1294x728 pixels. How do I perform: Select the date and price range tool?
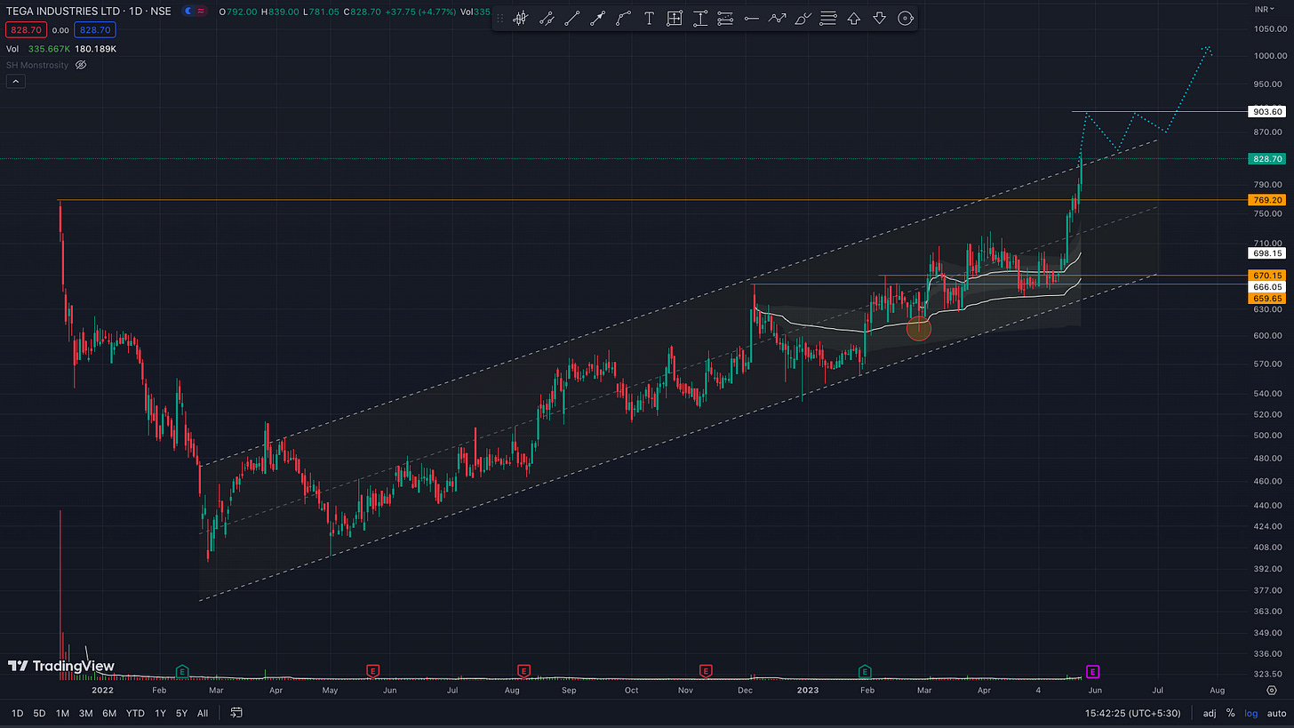click(675, 18)
